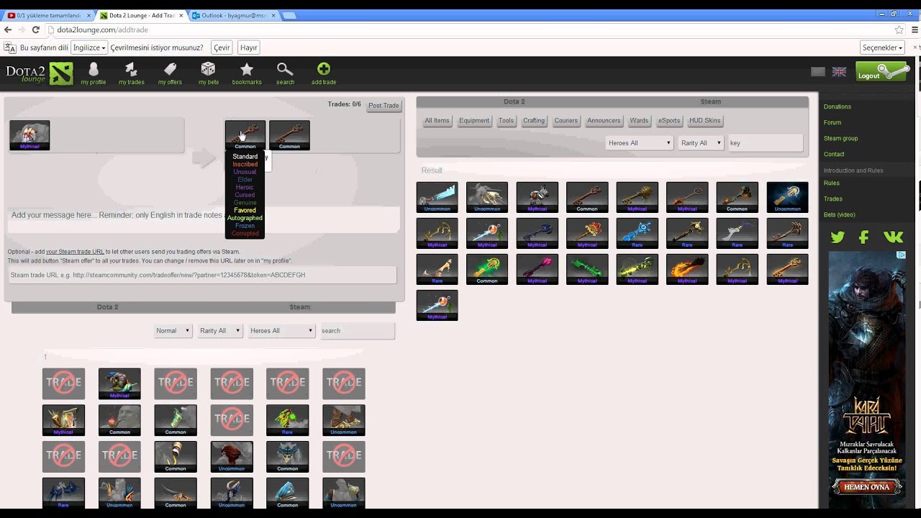Open the Bets (video) link
Screen dimensions: 921x518
click(x=840, y=214)
